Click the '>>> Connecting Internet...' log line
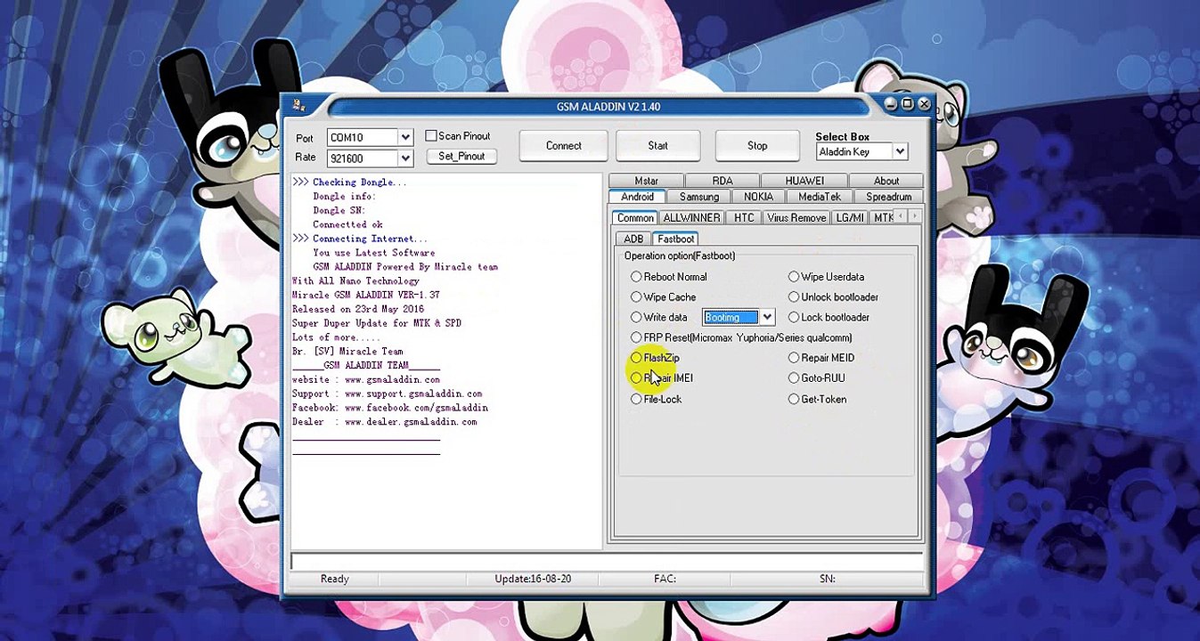 (x=360, y=239)
